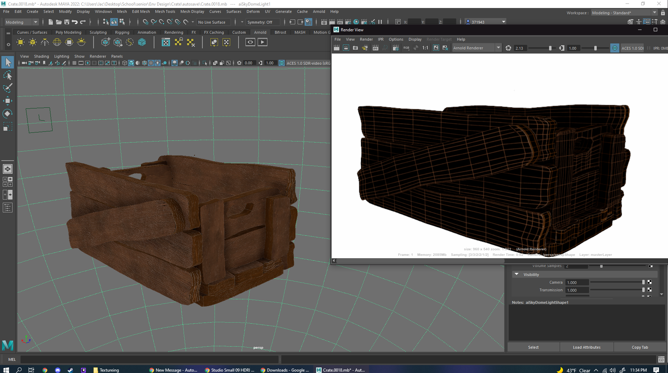Keep current image in Render View
The width and height of the screenshot is (668, 373).
[x=436, y=48]
